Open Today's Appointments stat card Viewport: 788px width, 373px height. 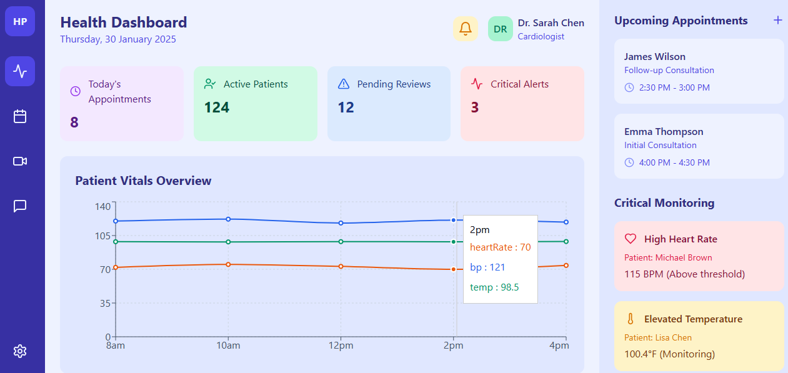(122, 104)
